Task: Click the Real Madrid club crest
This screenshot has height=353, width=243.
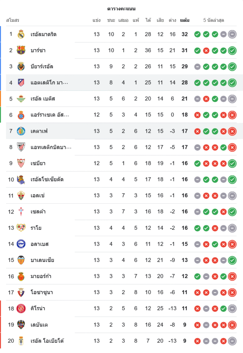Action: (21, 34)
